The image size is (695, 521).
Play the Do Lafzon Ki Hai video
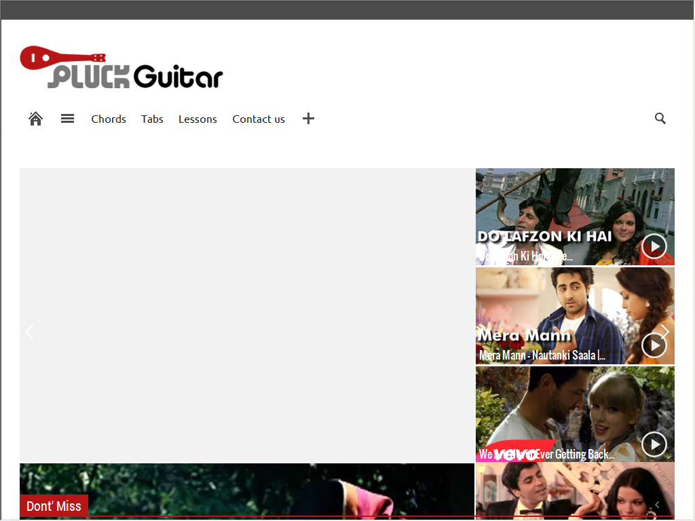[654, 246]
